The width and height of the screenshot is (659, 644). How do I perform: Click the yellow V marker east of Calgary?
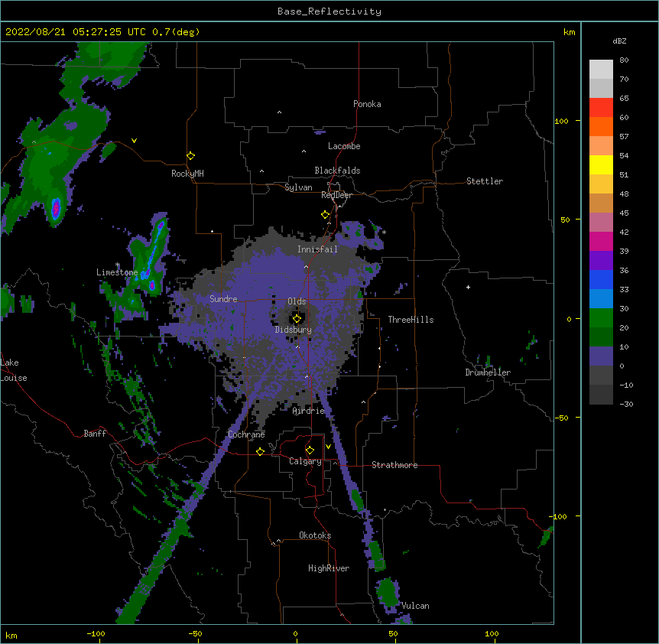click(328, 447)
